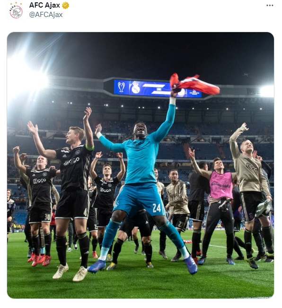
Task: Click the Champions League logo on scoreboard right
Action: tap(194, 92)
